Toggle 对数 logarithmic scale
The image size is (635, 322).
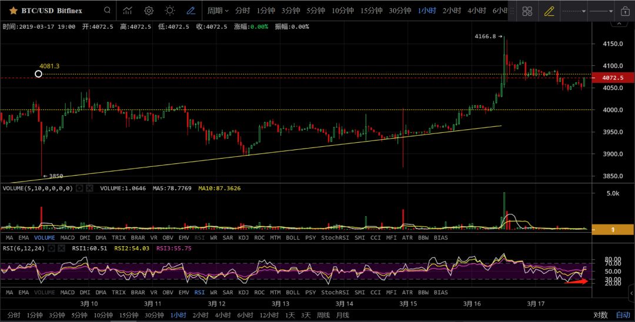[x=600, y=315]
